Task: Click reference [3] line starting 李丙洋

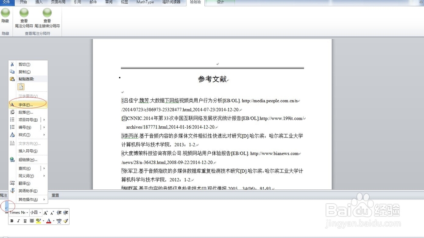Action: tap(212, 136)
